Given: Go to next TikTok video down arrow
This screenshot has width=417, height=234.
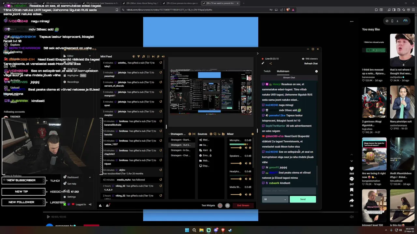Looking at the screenshot, I should (x=352, y=161).
